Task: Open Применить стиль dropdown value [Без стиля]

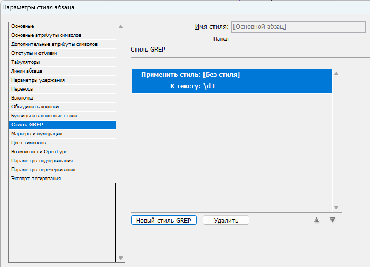Action: [x=221, y=75]
